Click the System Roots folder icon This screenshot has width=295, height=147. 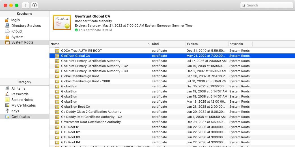coord(7,42)
